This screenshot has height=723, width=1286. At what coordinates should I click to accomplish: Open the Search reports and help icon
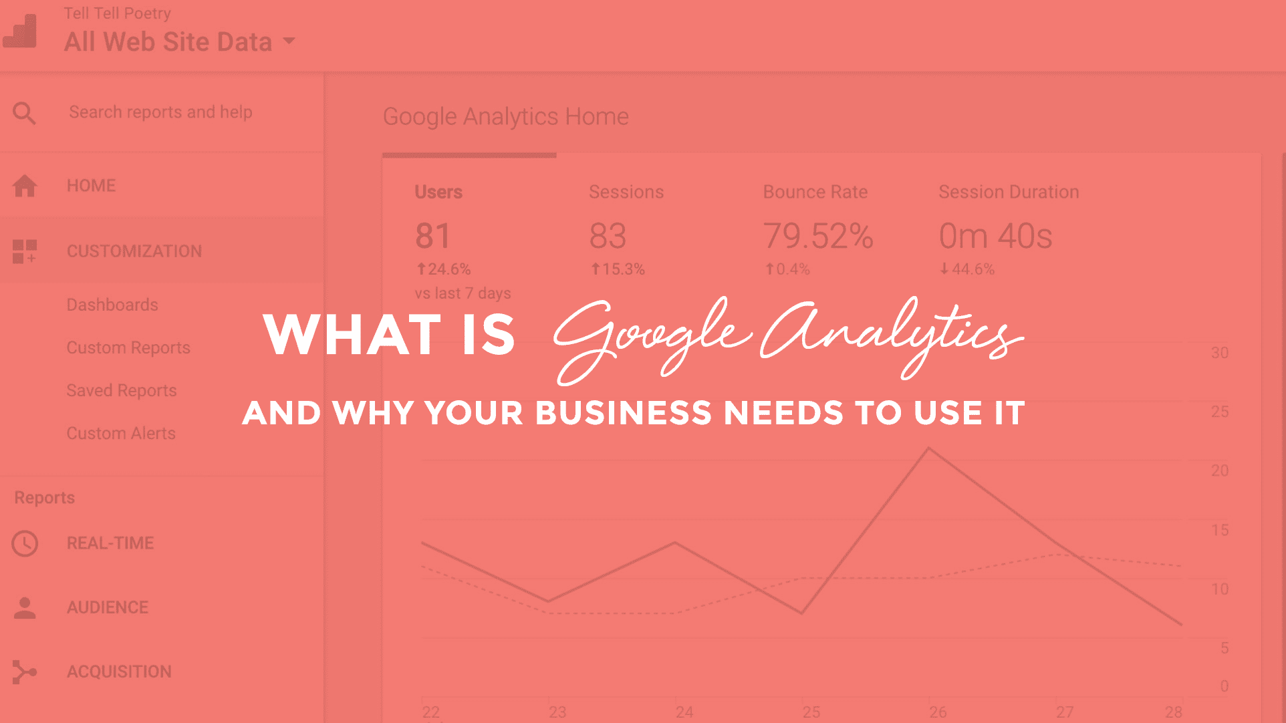[x=25, y=113]
